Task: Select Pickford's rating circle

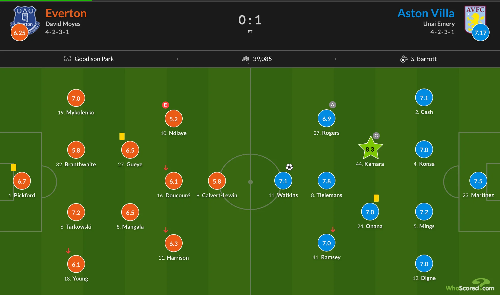Action: pos(22,181)
